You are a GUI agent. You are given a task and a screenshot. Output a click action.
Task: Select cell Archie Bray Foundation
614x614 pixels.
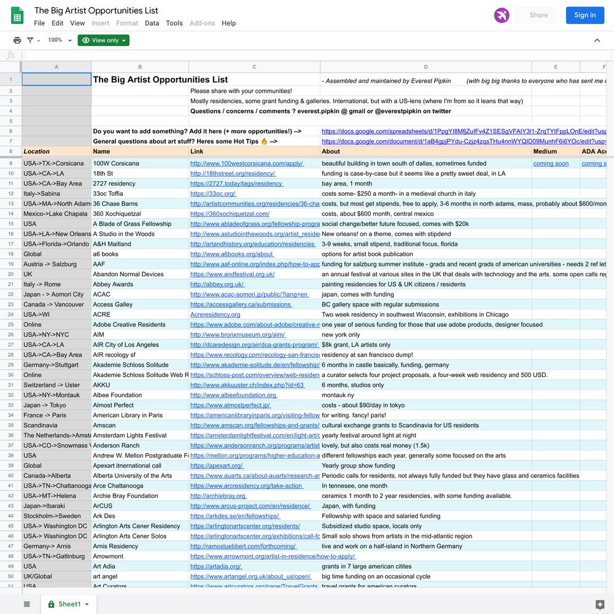pos(140,495)
